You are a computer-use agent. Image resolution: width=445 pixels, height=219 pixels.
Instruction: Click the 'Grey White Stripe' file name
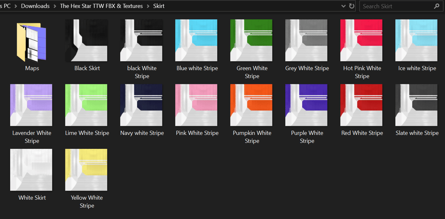tap(307, 68)
